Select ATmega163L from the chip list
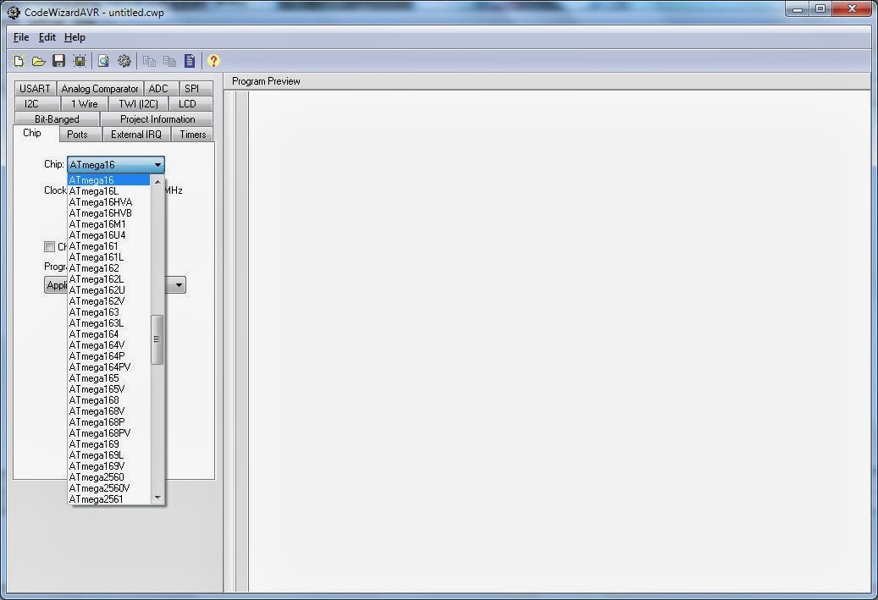 click(108, 323)
